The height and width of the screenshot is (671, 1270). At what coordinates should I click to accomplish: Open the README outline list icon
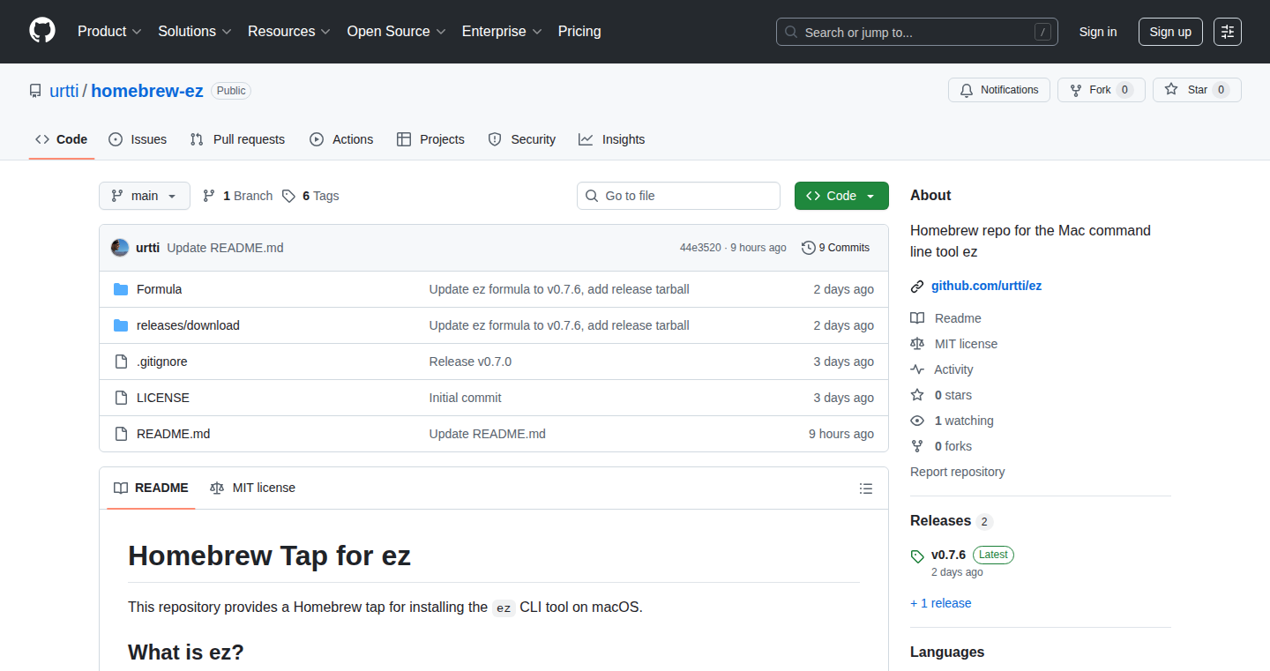coord(866,488)
